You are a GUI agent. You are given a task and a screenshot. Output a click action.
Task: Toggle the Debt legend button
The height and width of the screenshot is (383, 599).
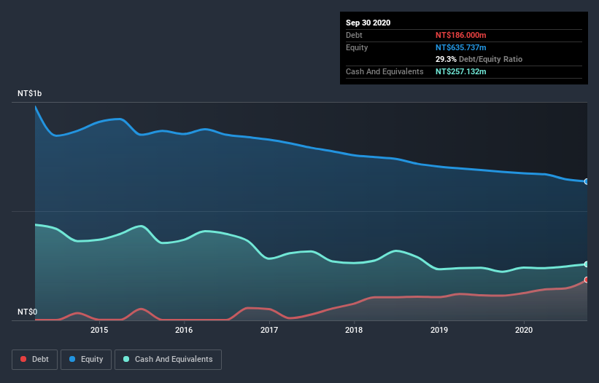point(35,360)
